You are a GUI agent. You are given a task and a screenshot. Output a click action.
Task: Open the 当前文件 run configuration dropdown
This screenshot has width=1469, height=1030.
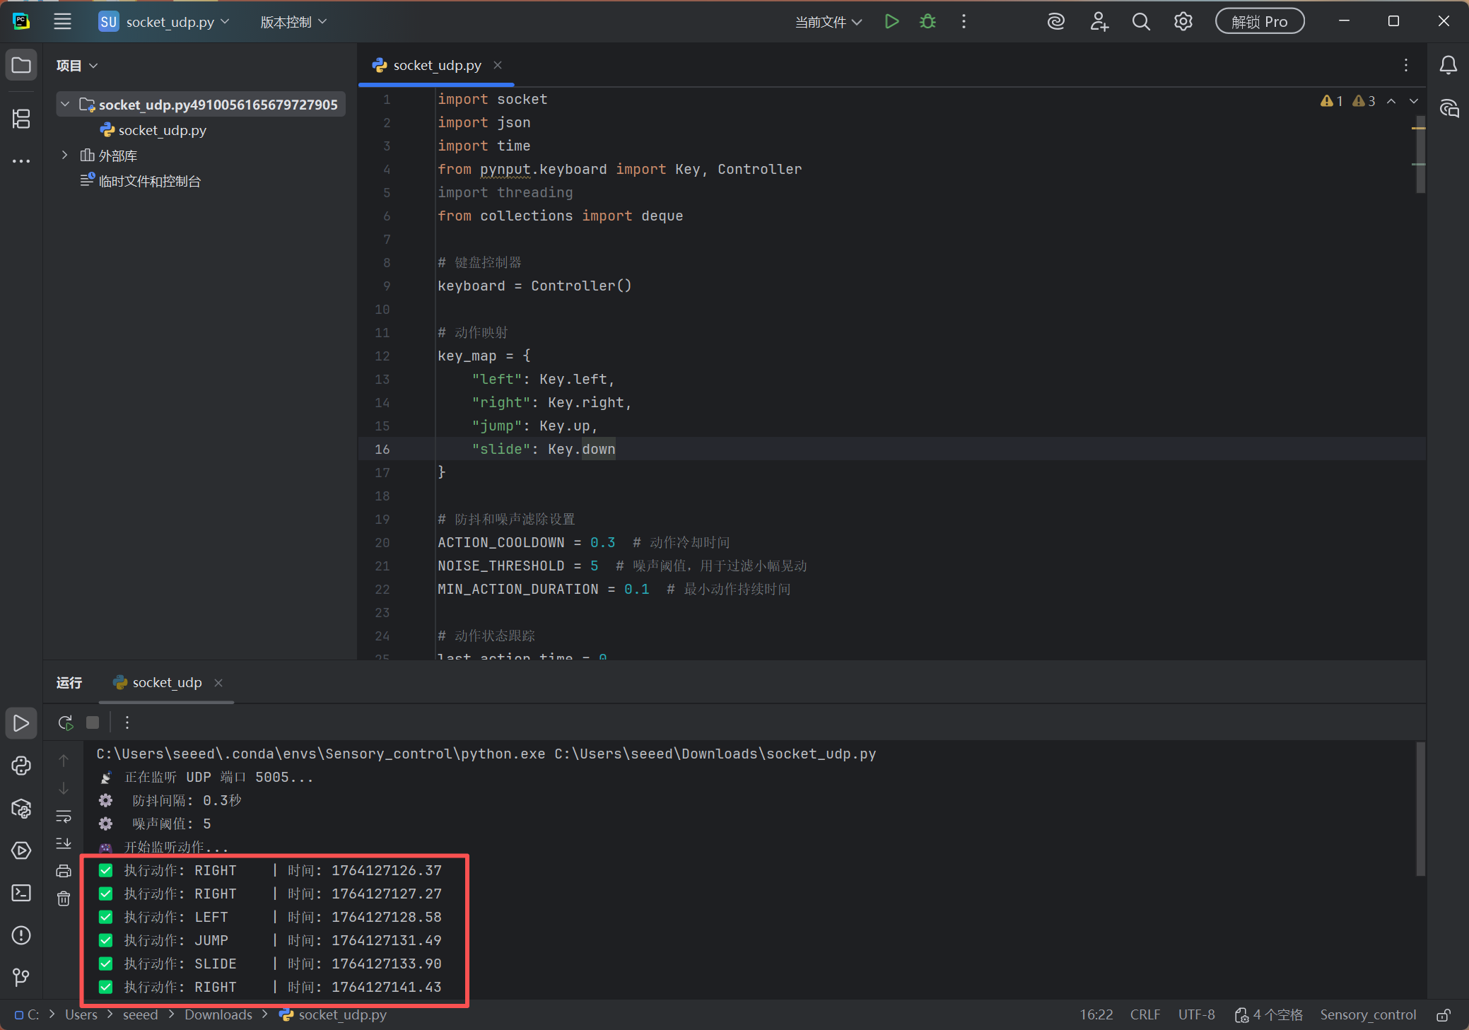(x=828, y=22)
